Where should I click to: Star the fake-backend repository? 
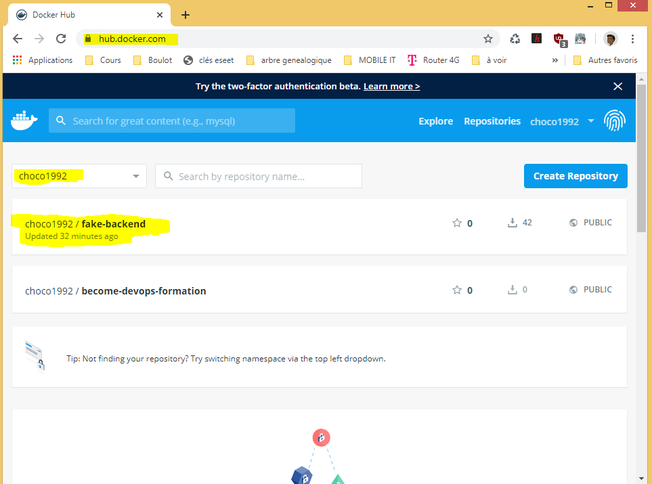[457, 223]
